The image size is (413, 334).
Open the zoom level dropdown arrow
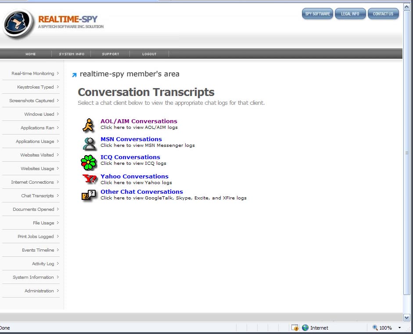399,328
